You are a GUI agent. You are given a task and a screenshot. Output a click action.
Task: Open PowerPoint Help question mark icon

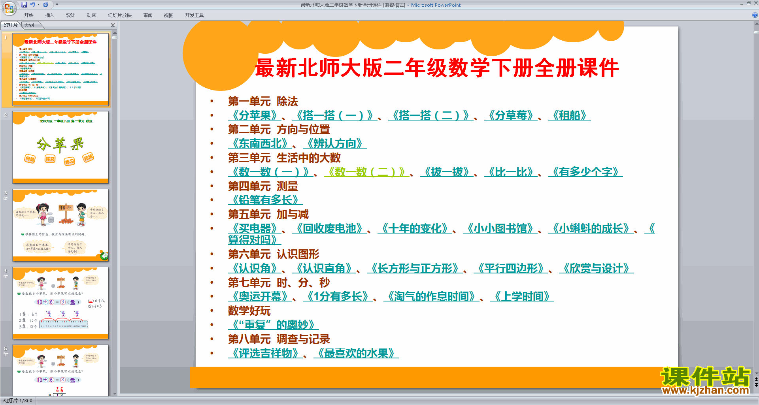pyautogui.click(x=755, y=15)
